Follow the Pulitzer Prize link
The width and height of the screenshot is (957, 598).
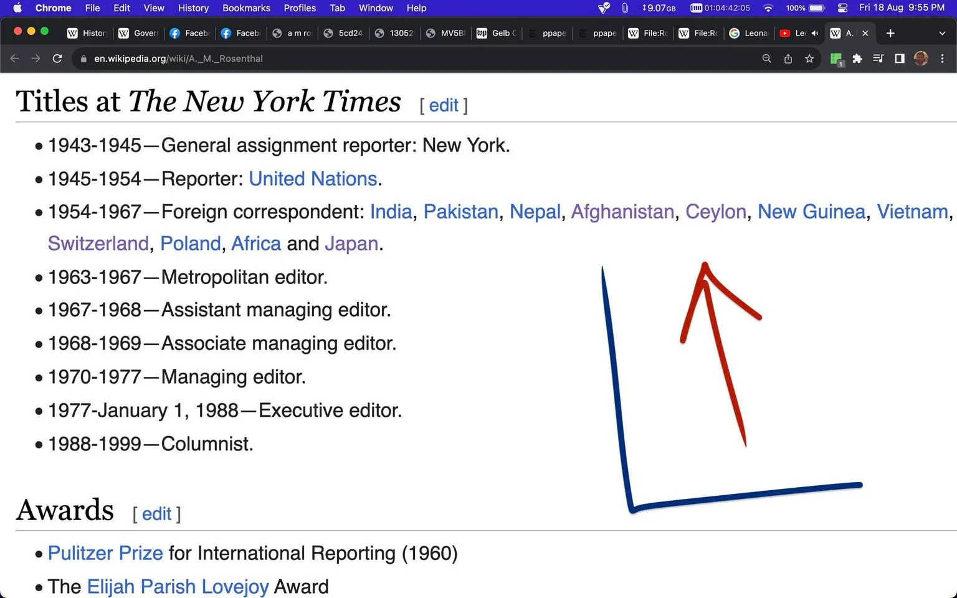click(105, 553)
